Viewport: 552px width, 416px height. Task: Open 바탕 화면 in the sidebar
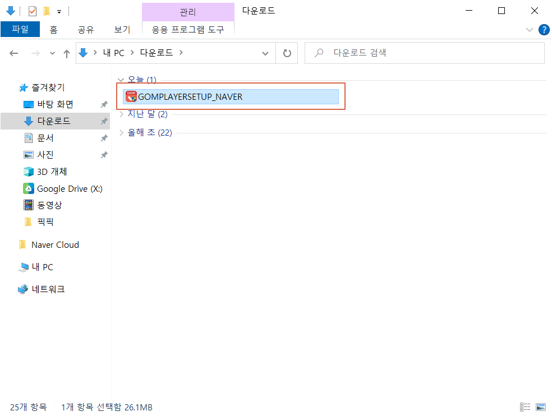point(55,104)
